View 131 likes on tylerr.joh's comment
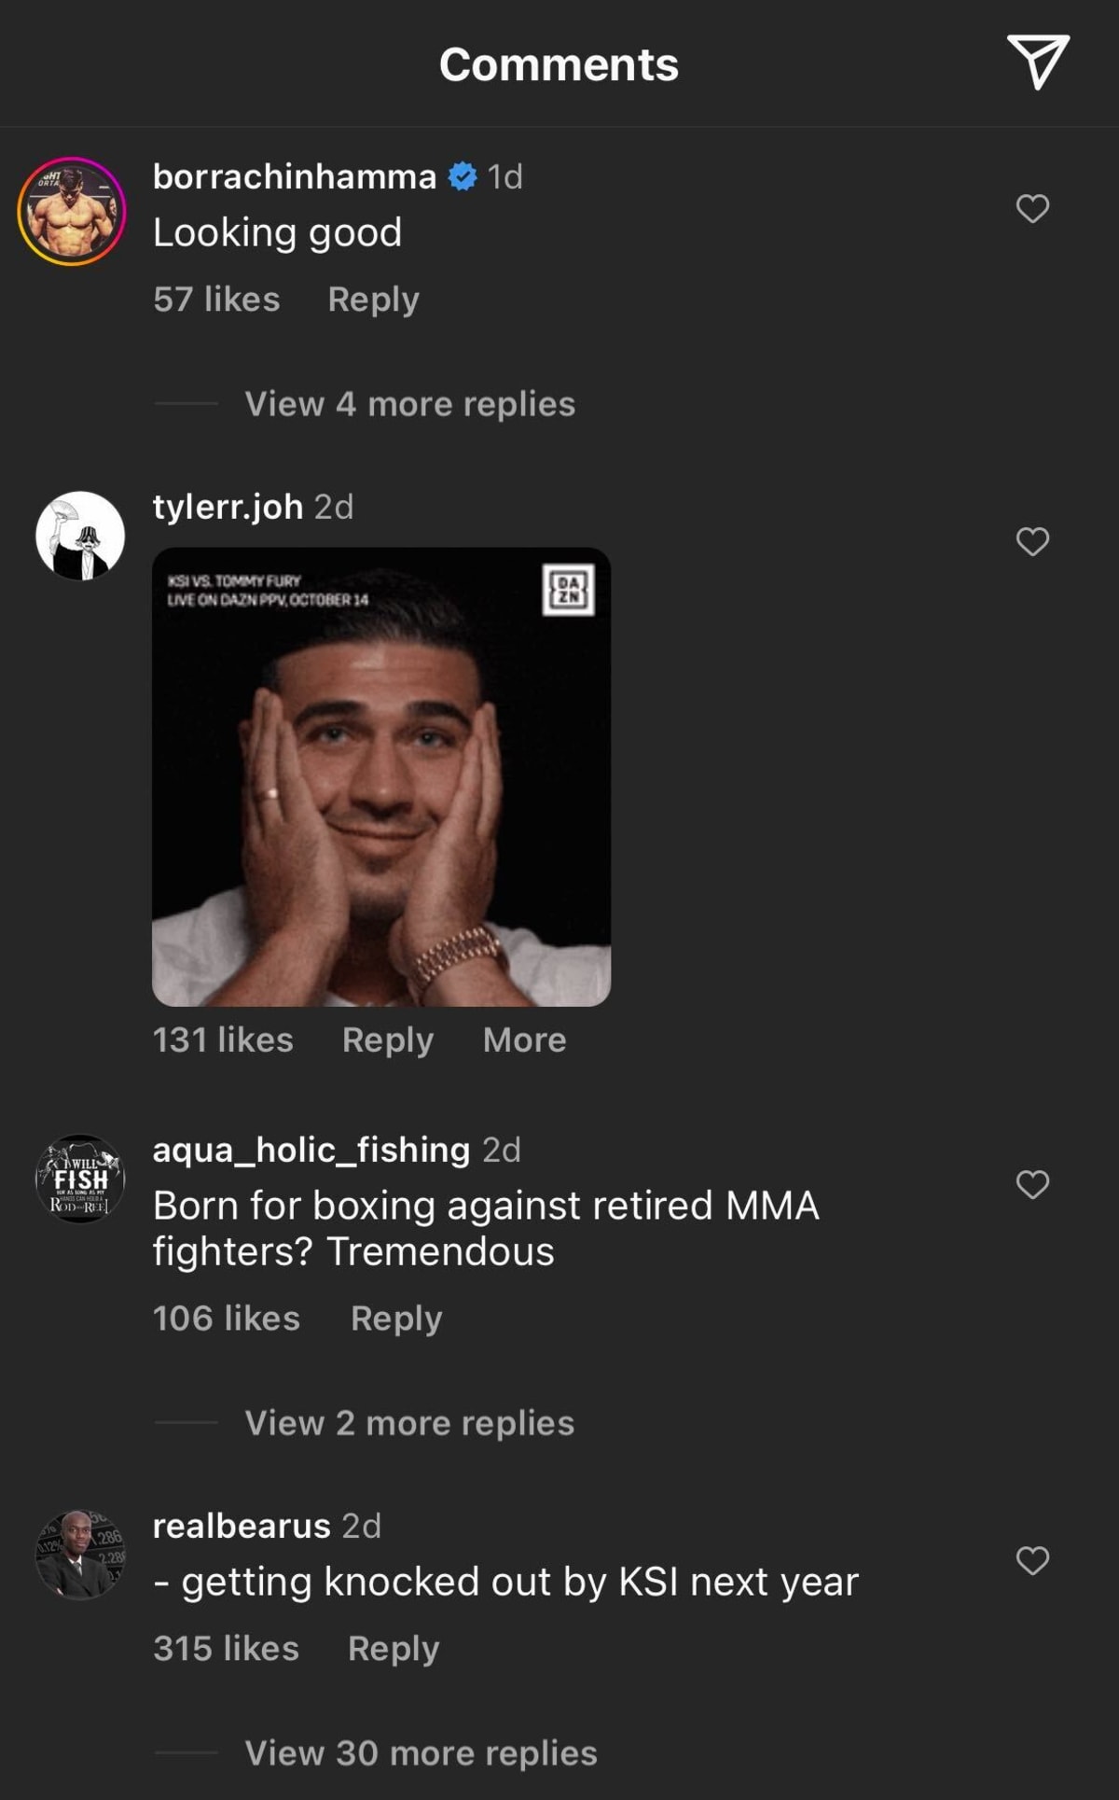The image size is (1119, 1800). coord(223,1039)
